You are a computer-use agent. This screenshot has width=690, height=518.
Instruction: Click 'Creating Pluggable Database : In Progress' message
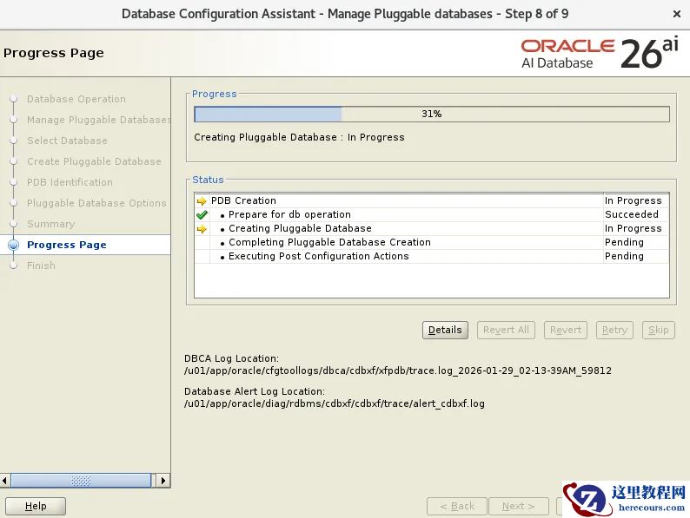click(x=299, y=137)
